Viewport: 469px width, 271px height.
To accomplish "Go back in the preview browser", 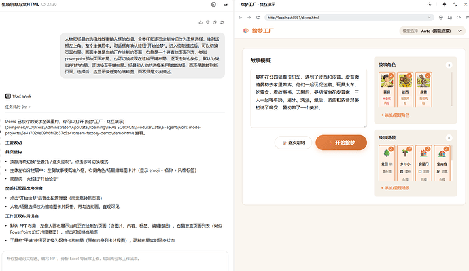I will point(240,18).
